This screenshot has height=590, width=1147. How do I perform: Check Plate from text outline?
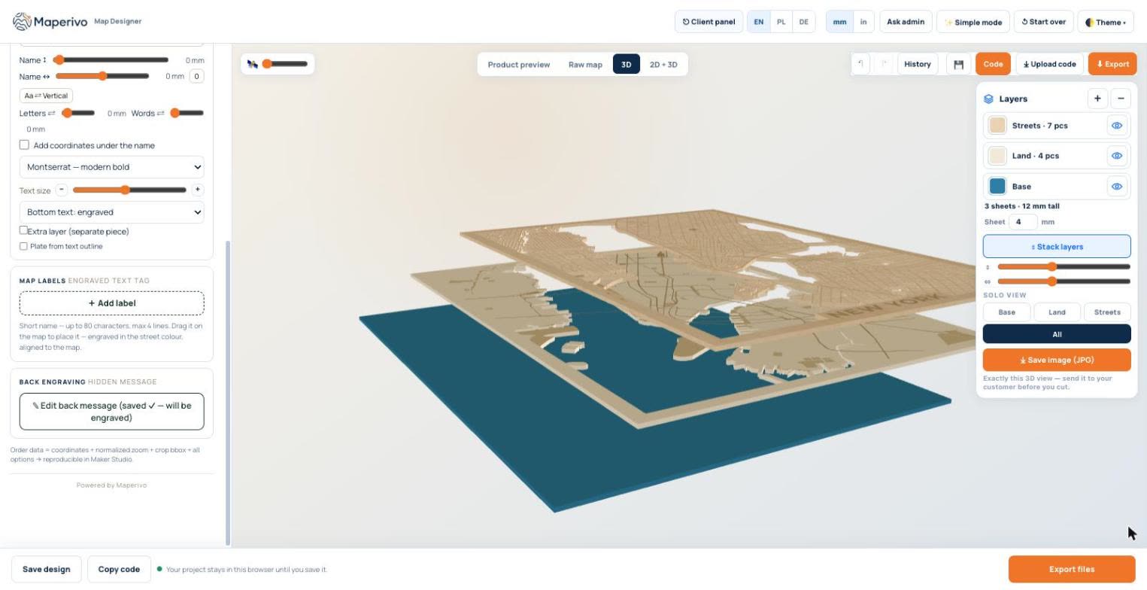23,246
